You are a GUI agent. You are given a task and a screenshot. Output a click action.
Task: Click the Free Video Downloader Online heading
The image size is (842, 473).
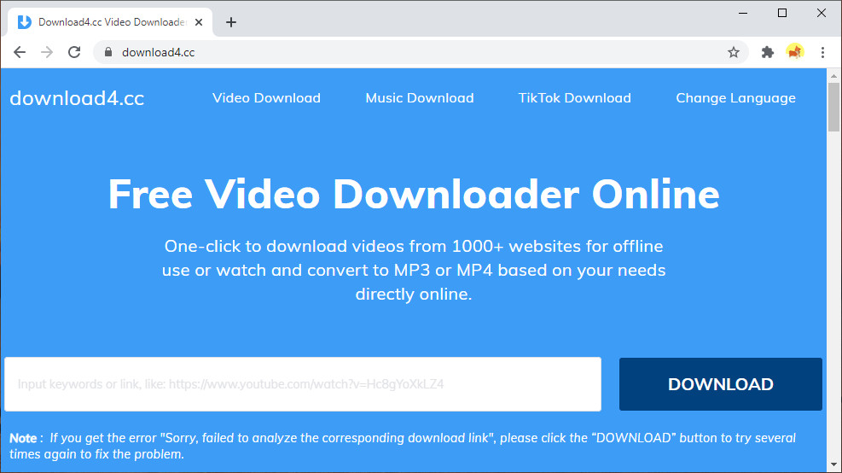pos(414,194)
